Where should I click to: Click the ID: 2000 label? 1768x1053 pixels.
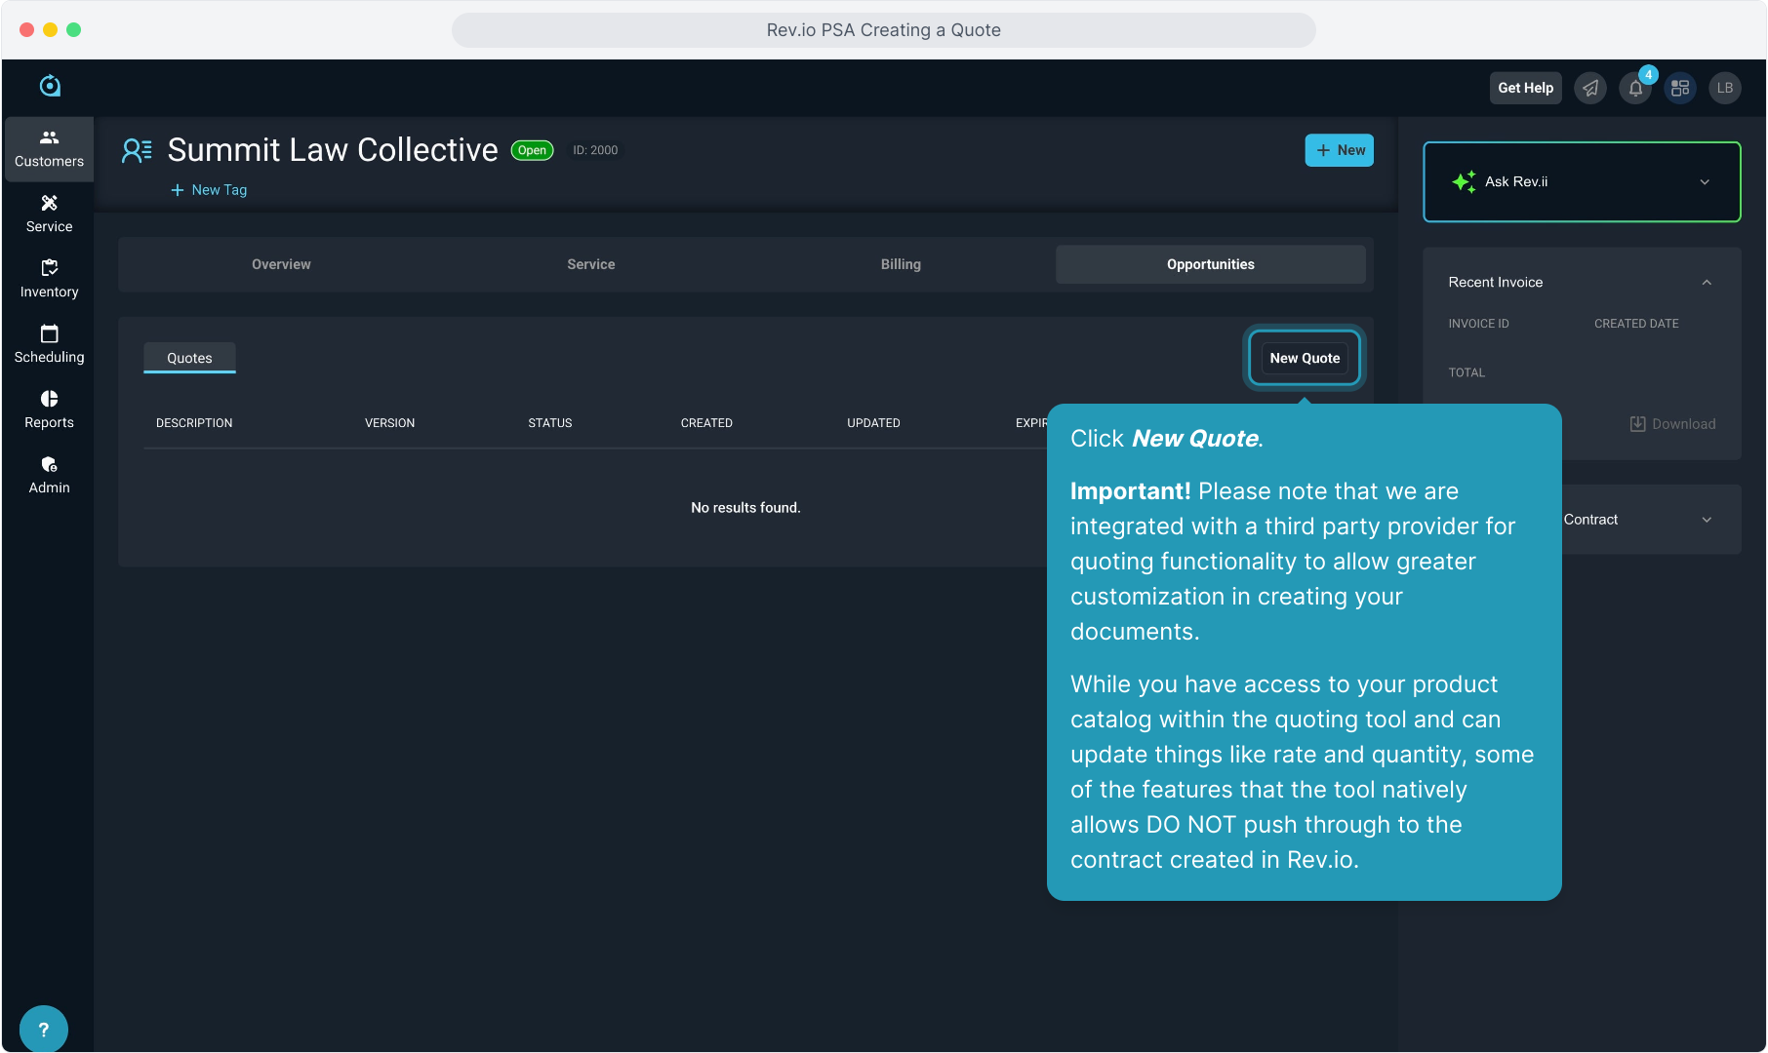(595, 150)
